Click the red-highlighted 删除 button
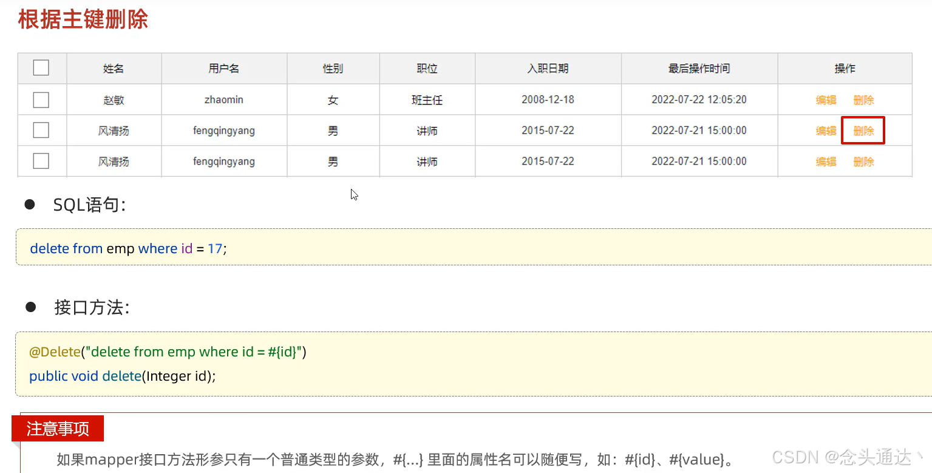932x473 pixels. (863, 130)
